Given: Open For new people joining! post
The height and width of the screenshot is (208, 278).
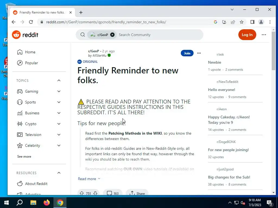Looking at the screenshot, I should pyautogui.click(x=228, y=150).
